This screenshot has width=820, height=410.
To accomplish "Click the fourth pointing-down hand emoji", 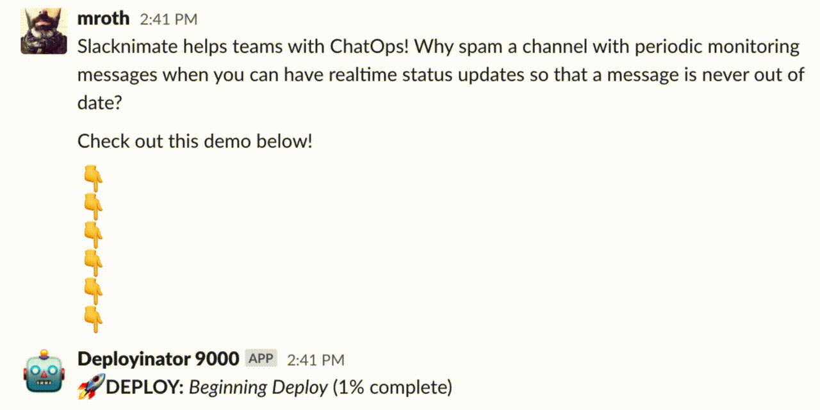I will point(94,263).
